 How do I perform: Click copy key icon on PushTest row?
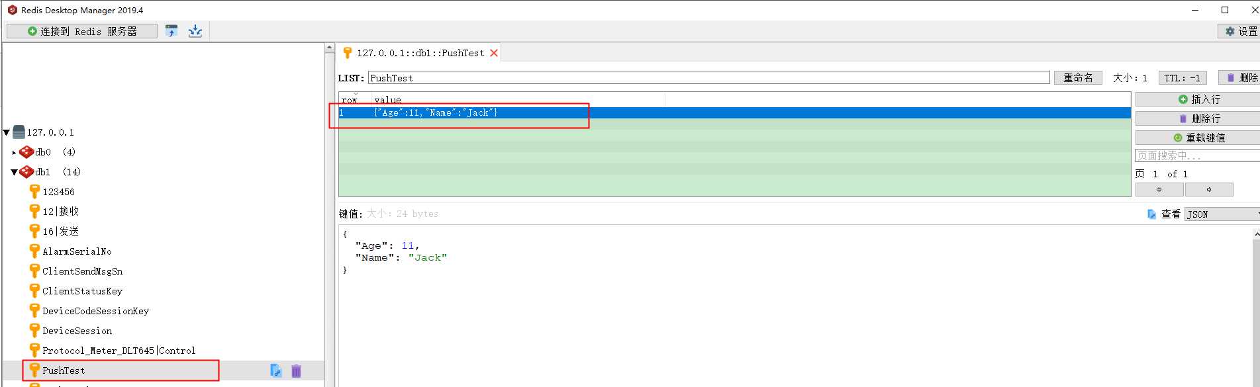276,370
